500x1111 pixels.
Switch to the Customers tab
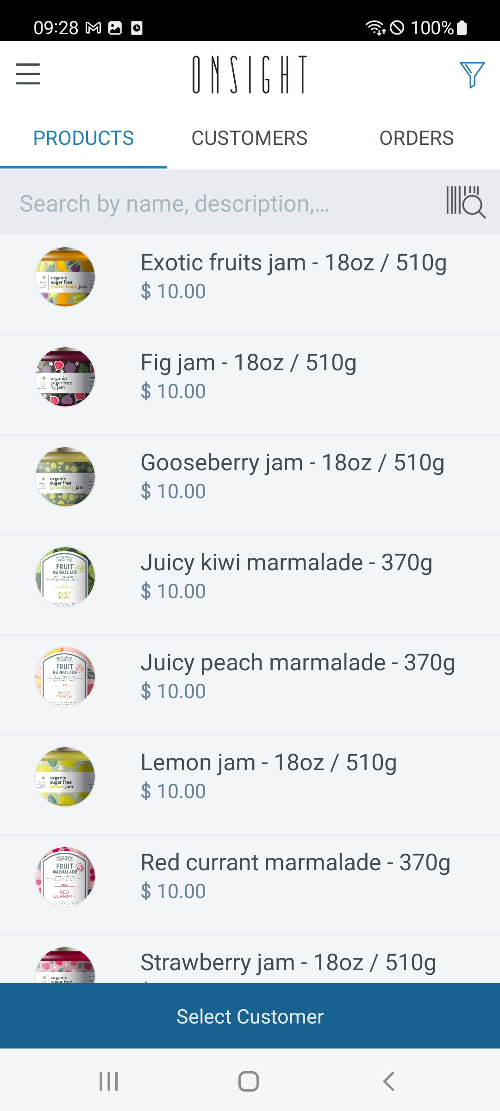pos(250,138)
